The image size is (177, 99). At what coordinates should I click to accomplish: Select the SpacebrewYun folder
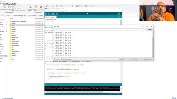click(15, 51)
